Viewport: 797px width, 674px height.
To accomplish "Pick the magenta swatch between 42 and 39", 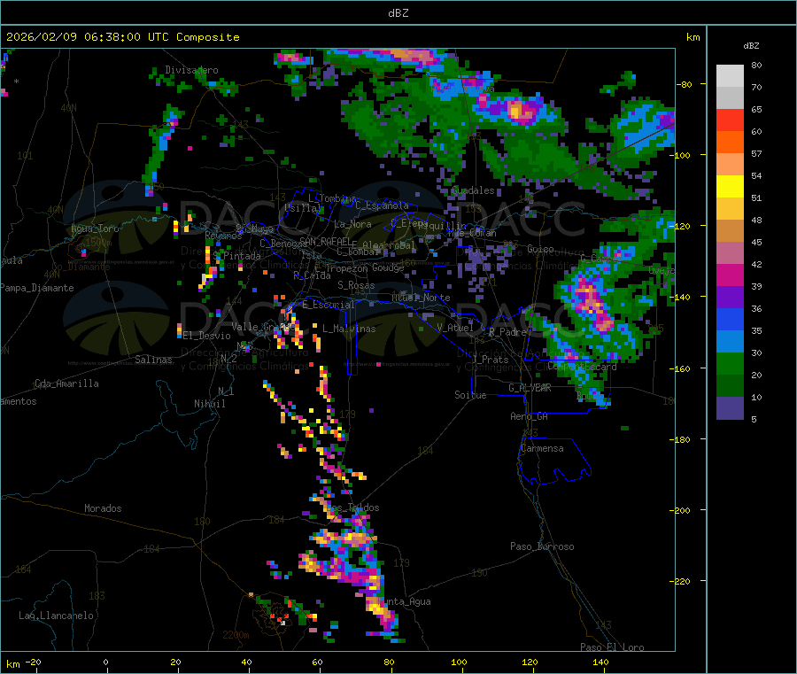I will point(730,275).
